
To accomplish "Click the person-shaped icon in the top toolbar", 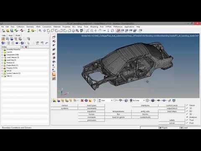I will pyautogui.click(x=28, y=31).
